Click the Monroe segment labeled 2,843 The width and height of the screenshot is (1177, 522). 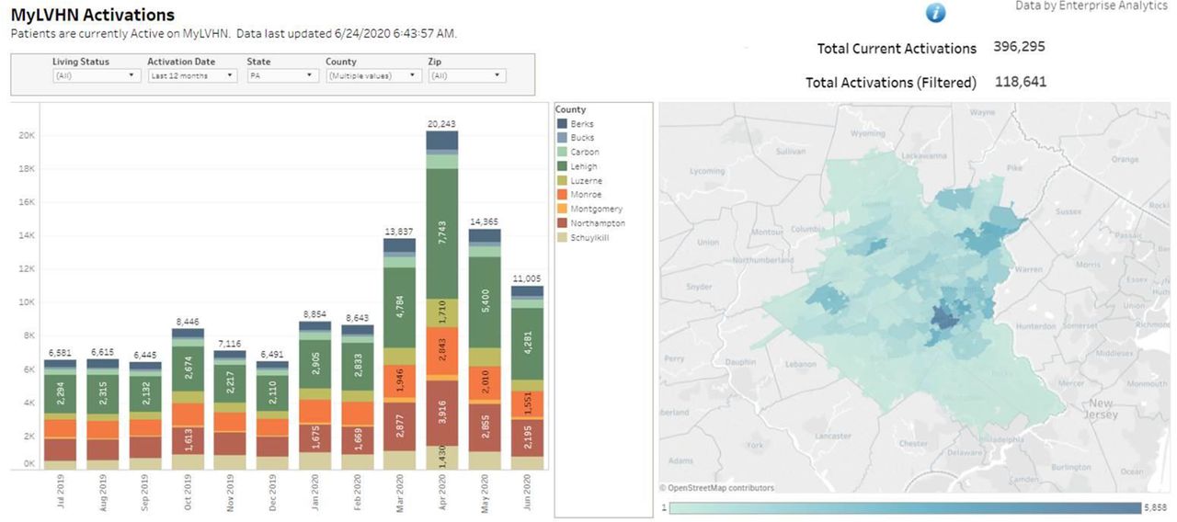pyautogui.click(x=442, y=350)
